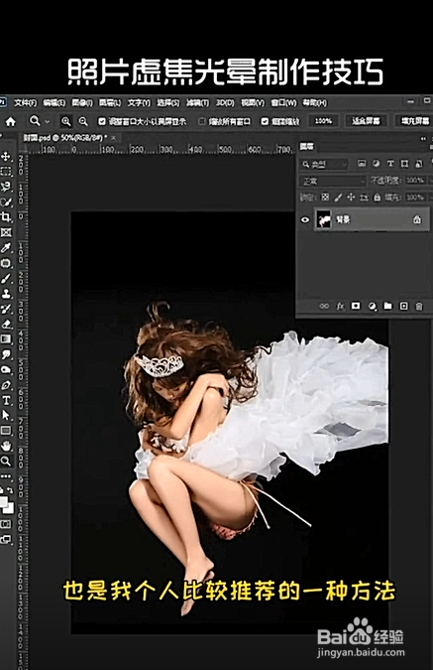Viewport: 433px width, 670px height.
Task: Enable zoom all windows checkbox
Action: pos(202,122)
